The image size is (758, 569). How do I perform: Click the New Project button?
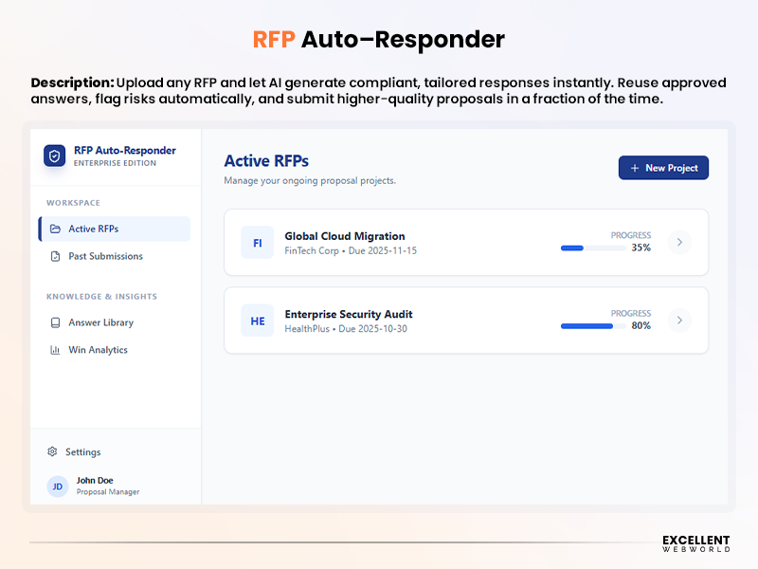click(x=663, y=167)
